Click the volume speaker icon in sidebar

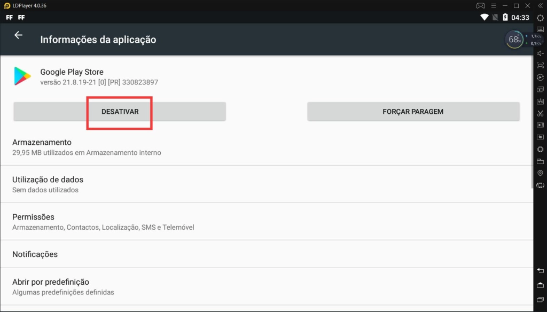(540, 53)
